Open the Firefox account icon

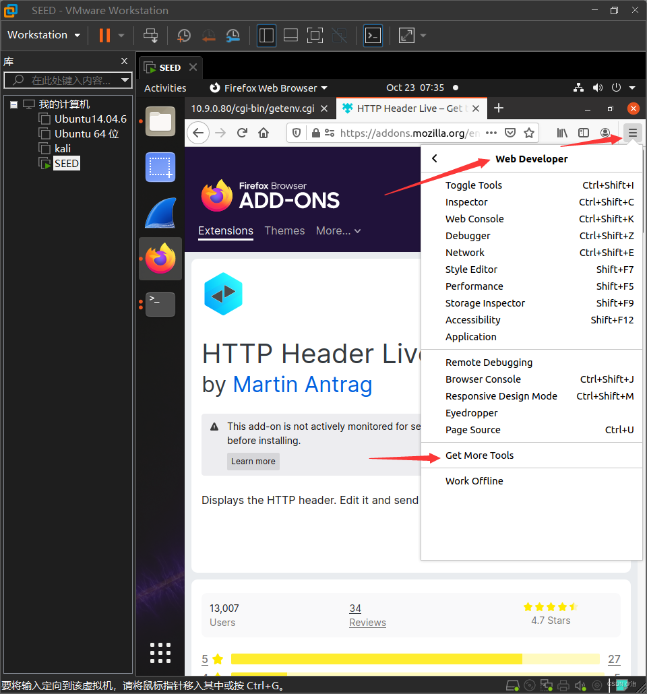tap(605, 133)
